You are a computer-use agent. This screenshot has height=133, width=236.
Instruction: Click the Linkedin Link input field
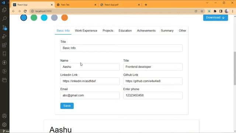(90, 81)
